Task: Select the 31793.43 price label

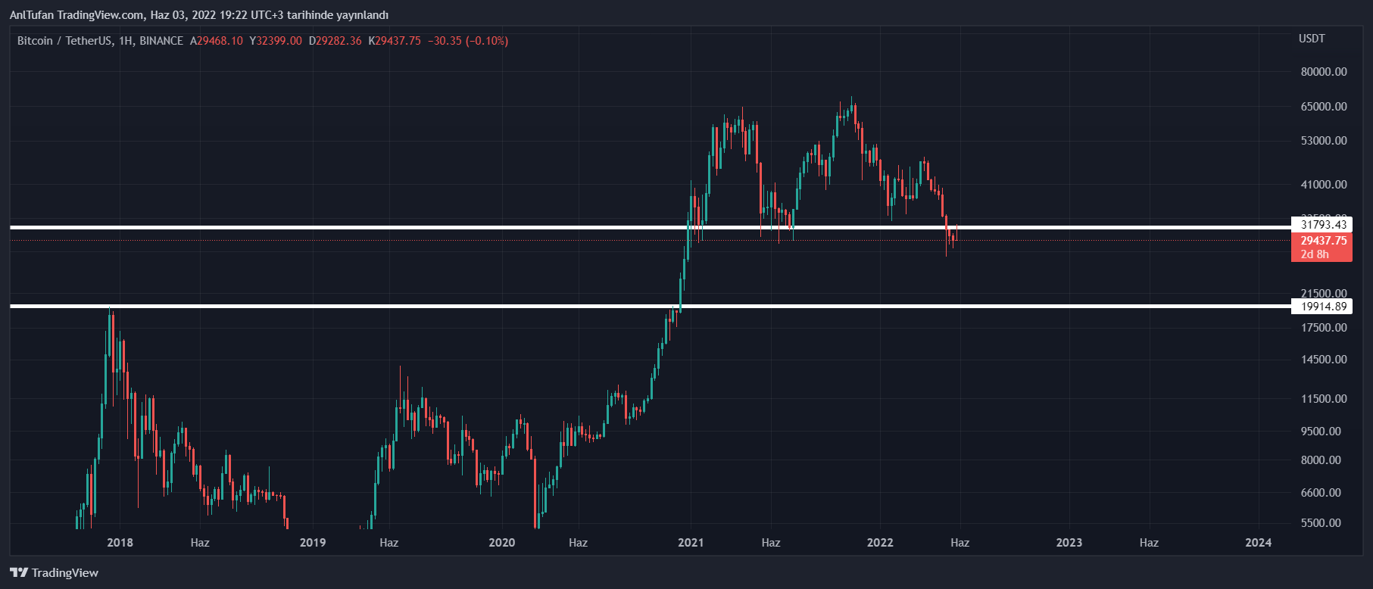Action: click(x=1323, y=224)
